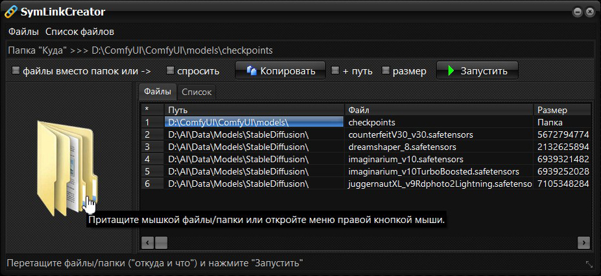Close the SymLinkCreator window

(589, 12)
